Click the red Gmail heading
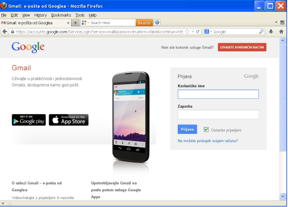 (21, 68)
